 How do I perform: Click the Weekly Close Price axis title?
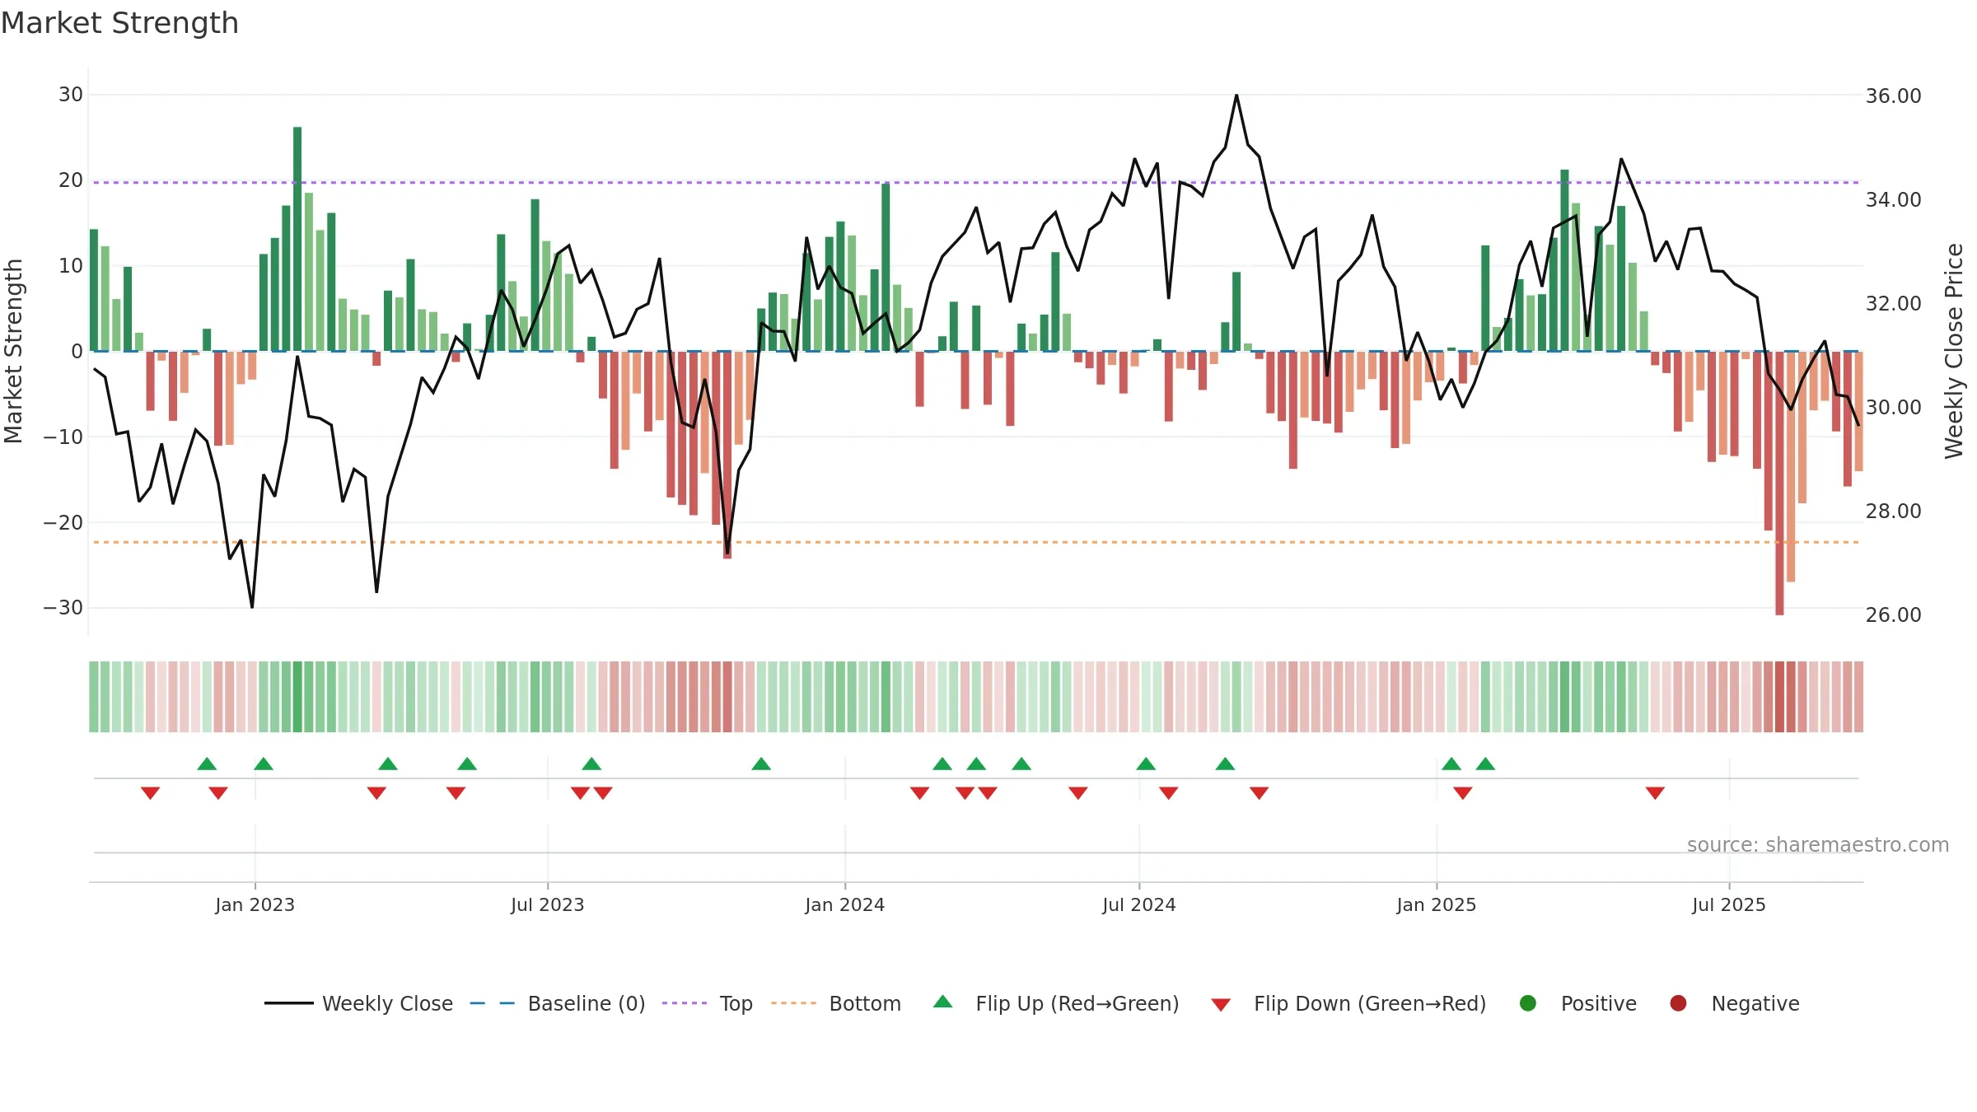1954,351
